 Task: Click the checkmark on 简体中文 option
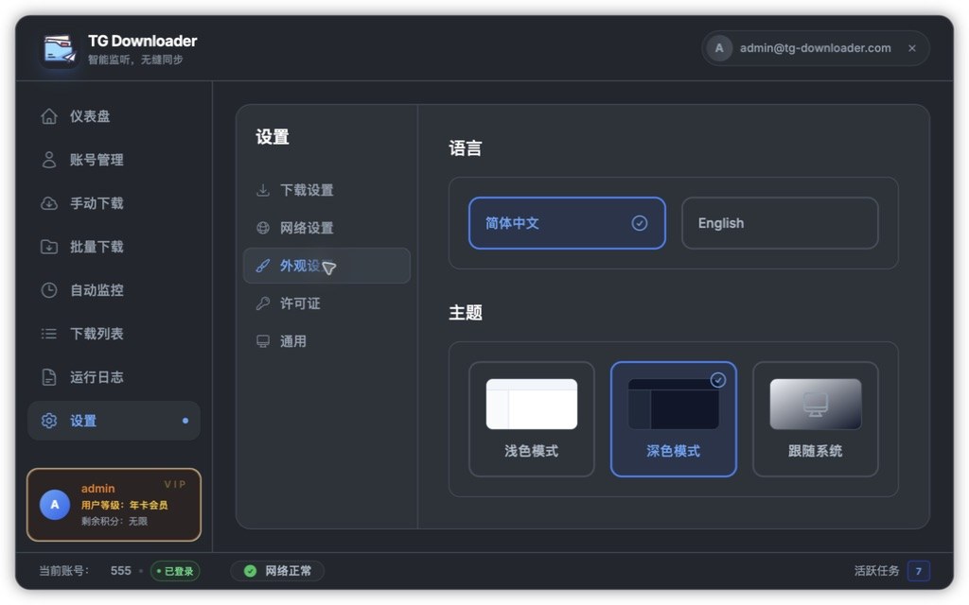click(x=640, y=223)
